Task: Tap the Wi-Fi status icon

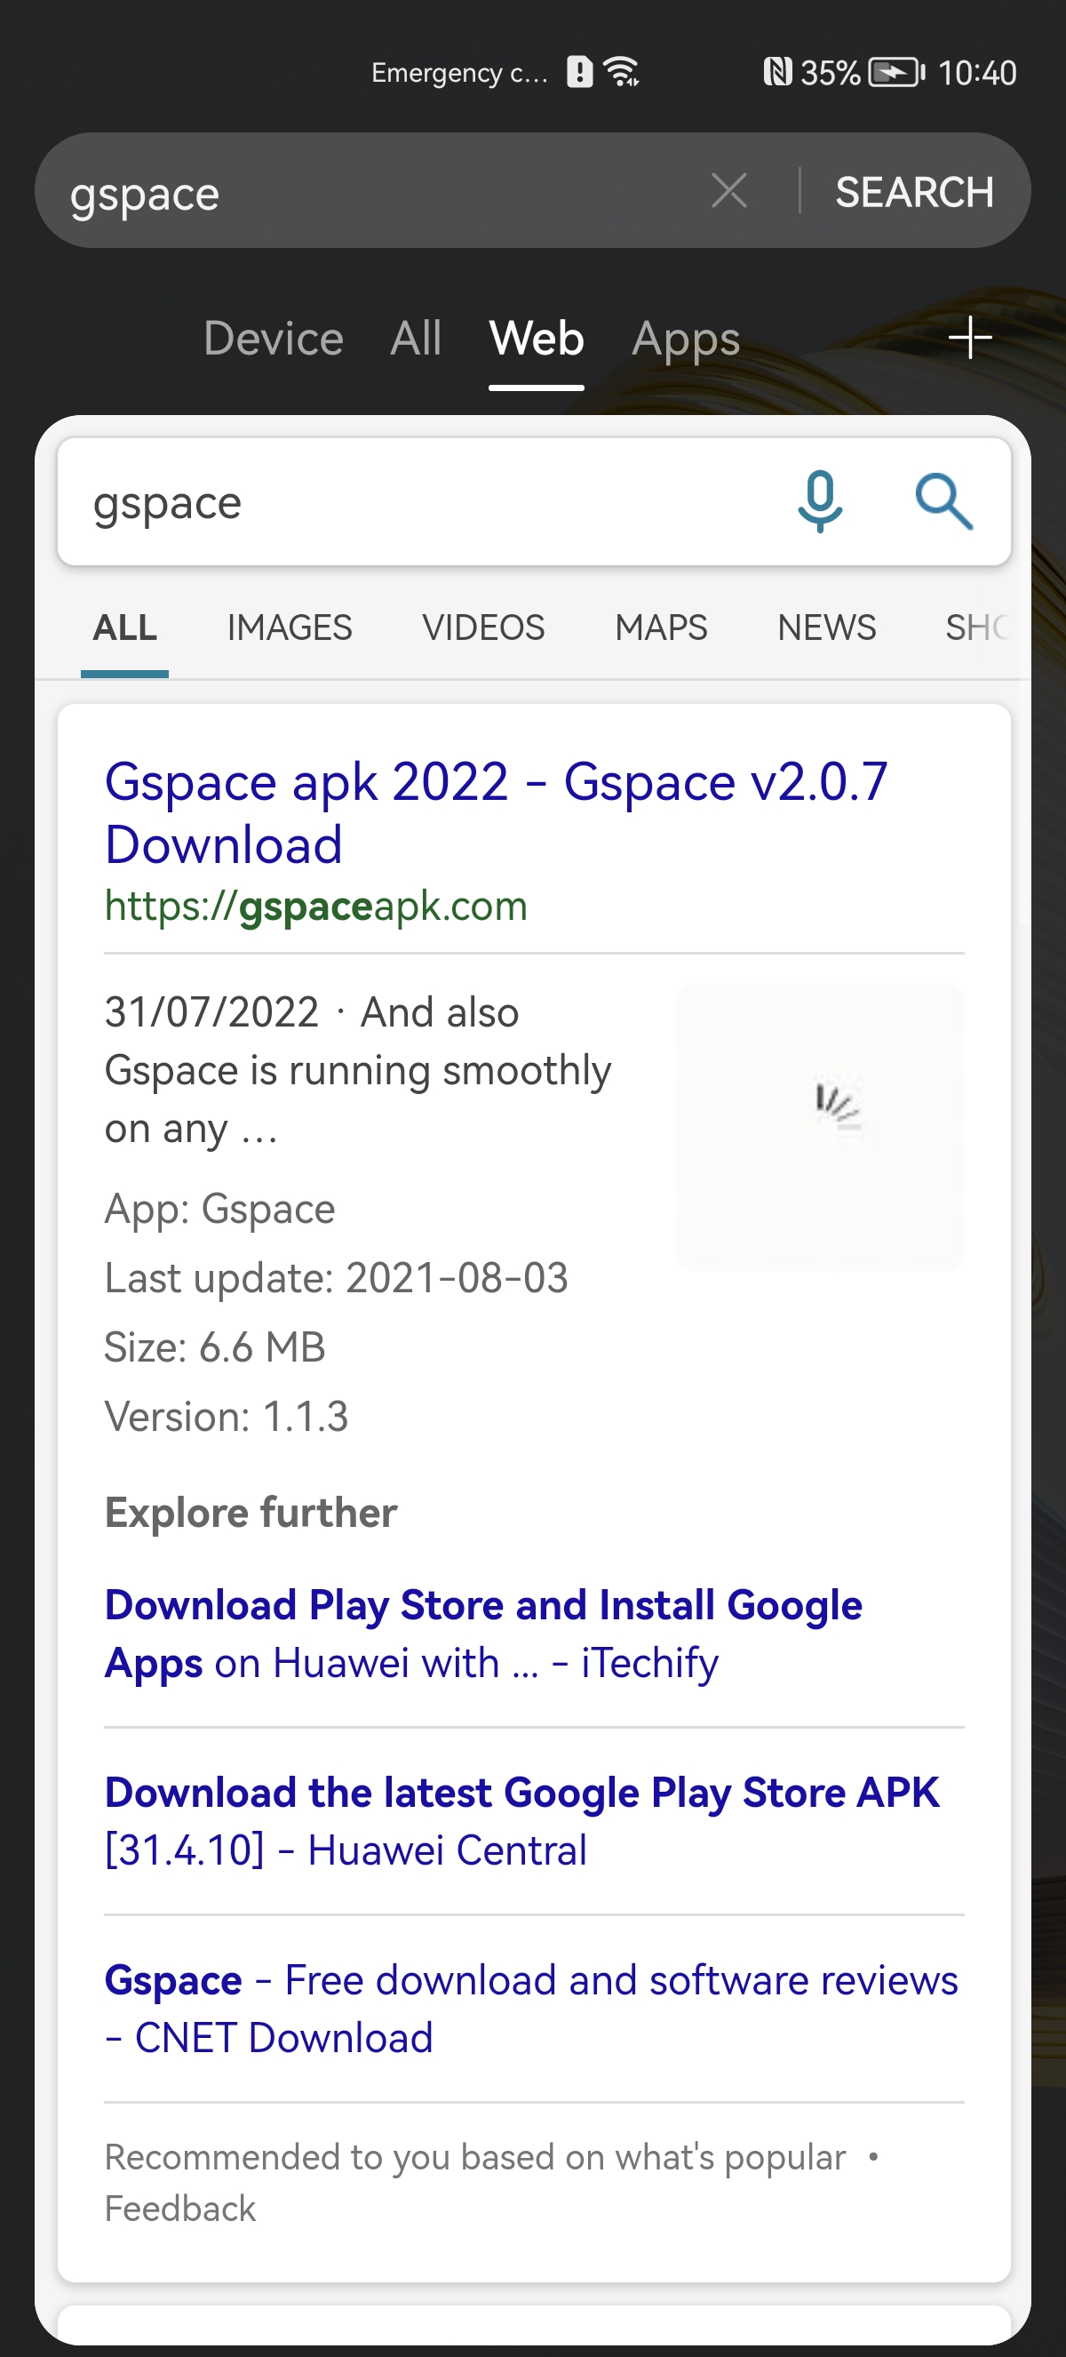Action: click(624, 71)
